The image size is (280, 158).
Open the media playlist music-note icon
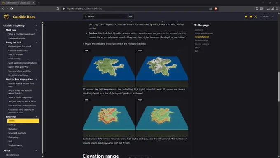point(273,9)
